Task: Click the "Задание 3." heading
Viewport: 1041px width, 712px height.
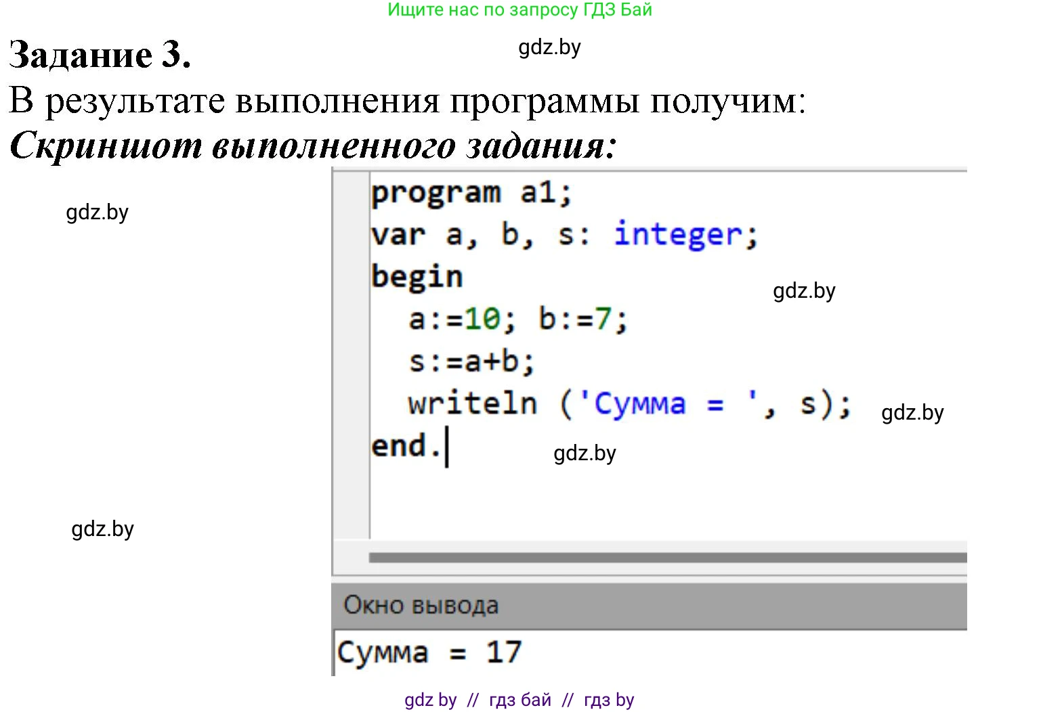Action: click(100, 55)
